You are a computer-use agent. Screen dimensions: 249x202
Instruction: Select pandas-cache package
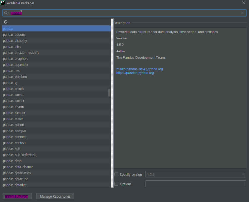click(56, 95)
